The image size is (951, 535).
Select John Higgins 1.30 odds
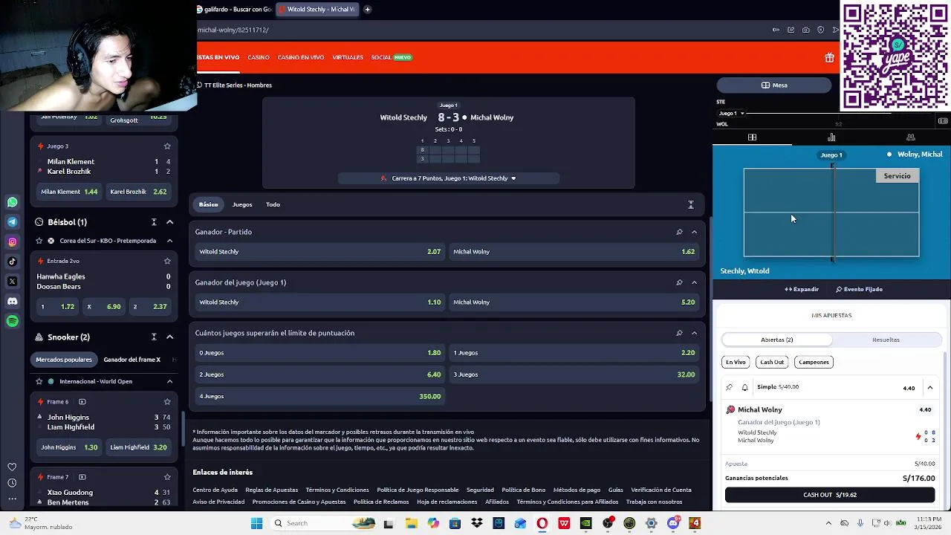69,447
